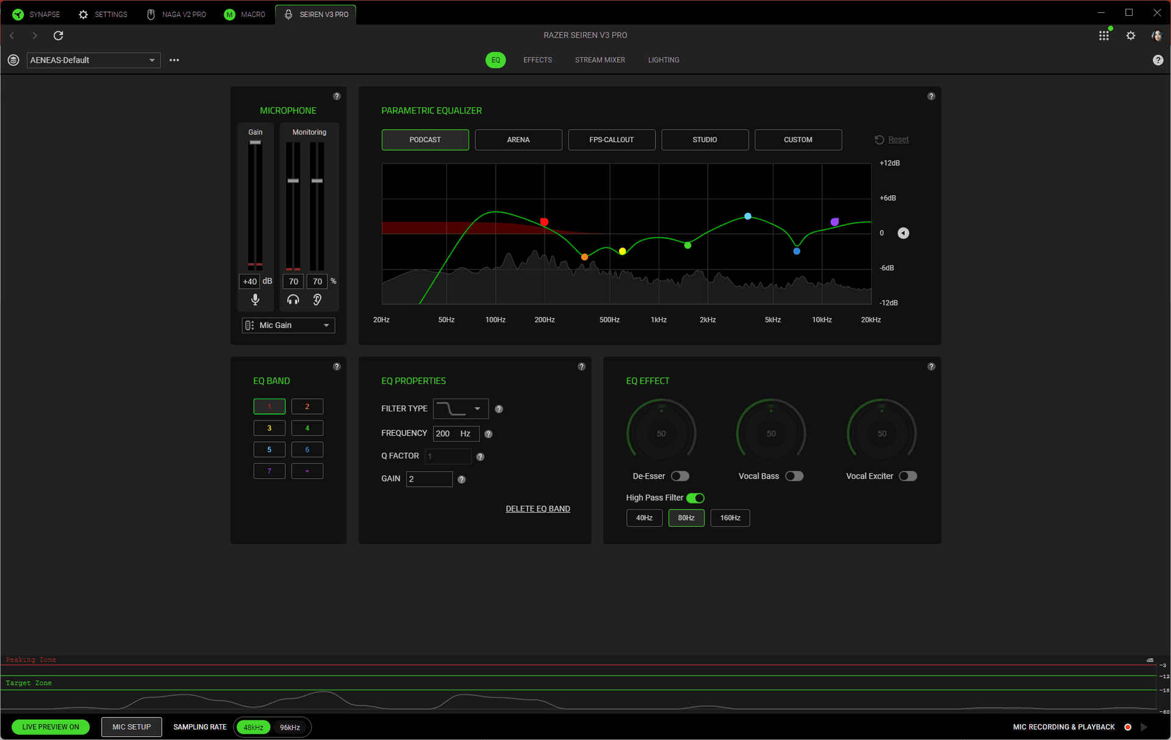Switch to the Stream Mixer tab
1171x740 pixels.
(x=600, y=60)
